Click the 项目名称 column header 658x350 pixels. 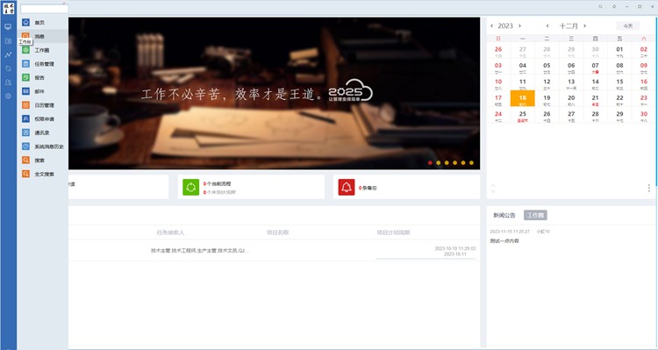[278, 232]
